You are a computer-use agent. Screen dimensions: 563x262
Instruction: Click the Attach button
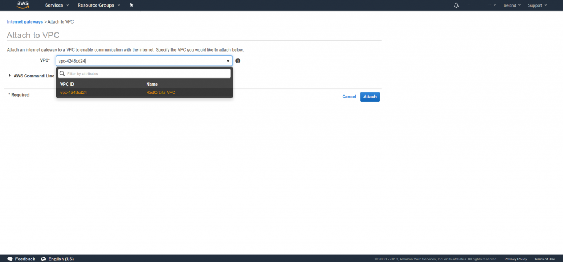click(x=369, y=97)
